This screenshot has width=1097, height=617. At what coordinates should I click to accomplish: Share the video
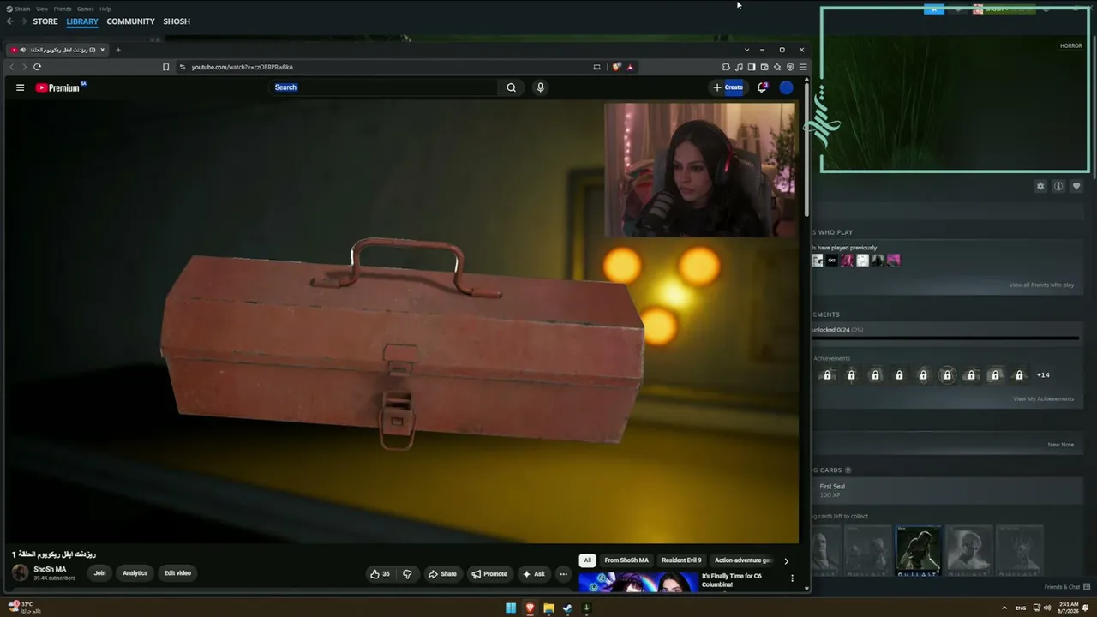coord(443,574)
